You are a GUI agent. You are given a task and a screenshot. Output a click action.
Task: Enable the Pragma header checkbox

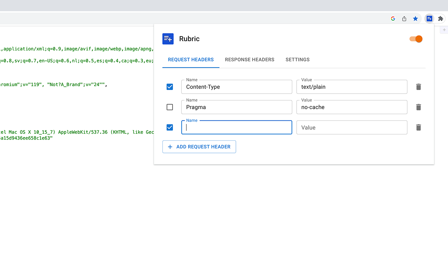click(170, 107)
